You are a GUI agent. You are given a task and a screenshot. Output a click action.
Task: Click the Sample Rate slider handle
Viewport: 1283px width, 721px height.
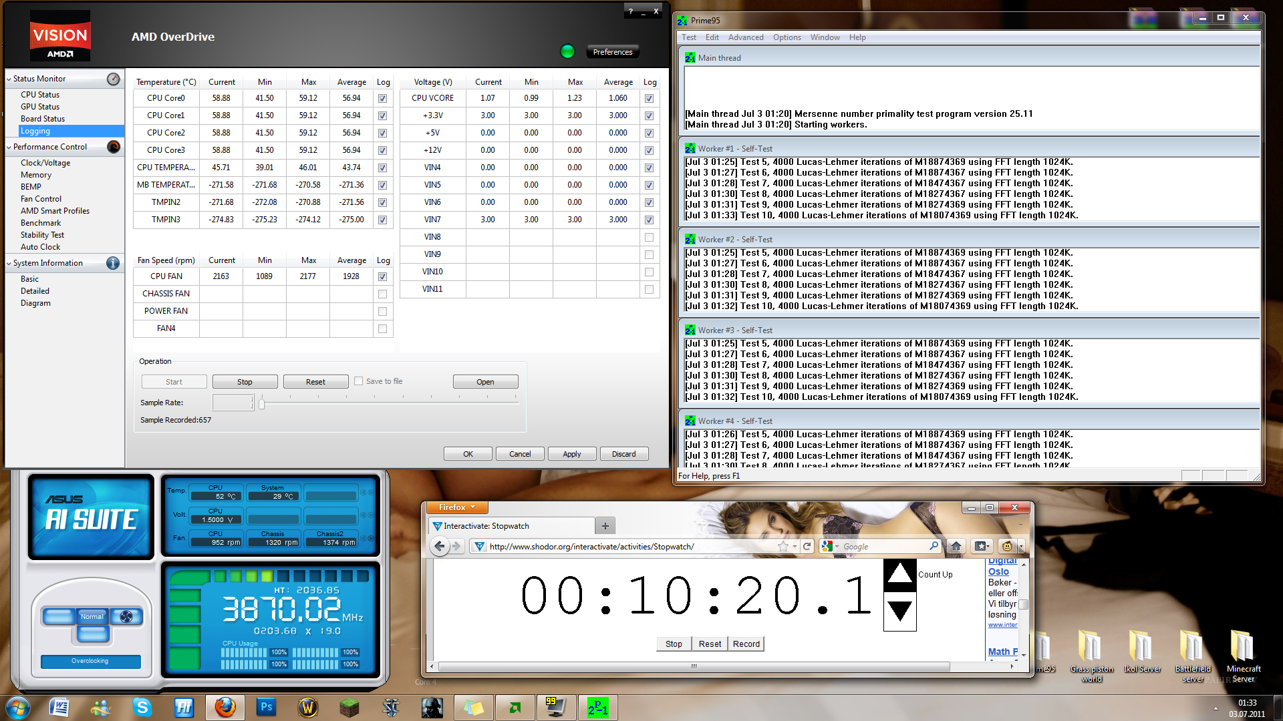[x=262, y=403]
